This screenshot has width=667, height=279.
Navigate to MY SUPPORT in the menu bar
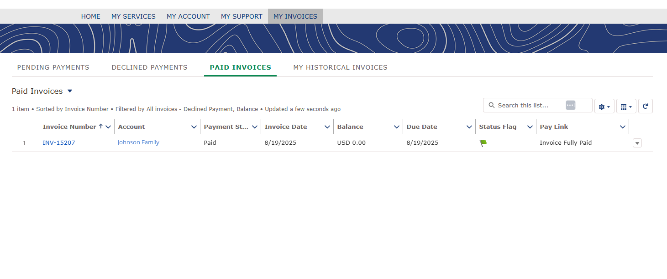point(241,16)
